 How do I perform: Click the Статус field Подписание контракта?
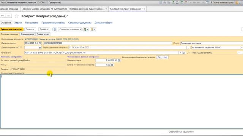point(212,43)
